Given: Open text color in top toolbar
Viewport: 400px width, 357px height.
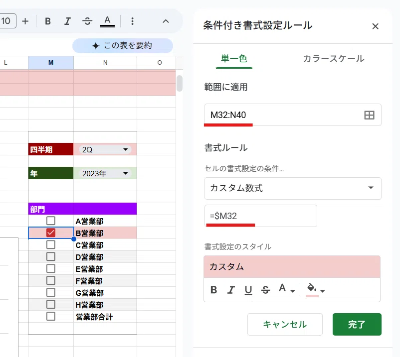Looking at the screenshot, I should tap(107, 21).
